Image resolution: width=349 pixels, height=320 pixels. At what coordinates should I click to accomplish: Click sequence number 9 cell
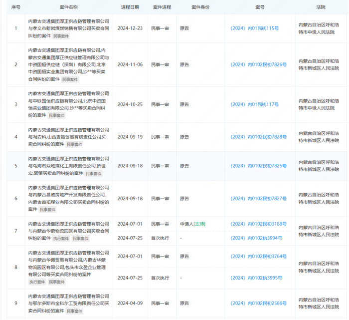[x=16, y=304]
